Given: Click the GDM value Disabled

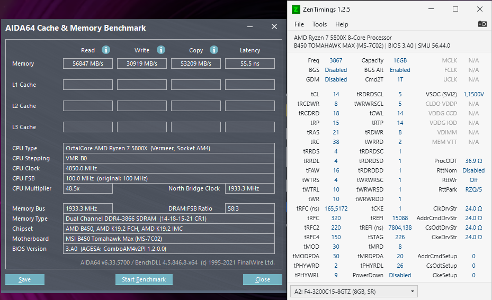Looking at the screenshot, I should pyautogui.click(x=336, y=79).
